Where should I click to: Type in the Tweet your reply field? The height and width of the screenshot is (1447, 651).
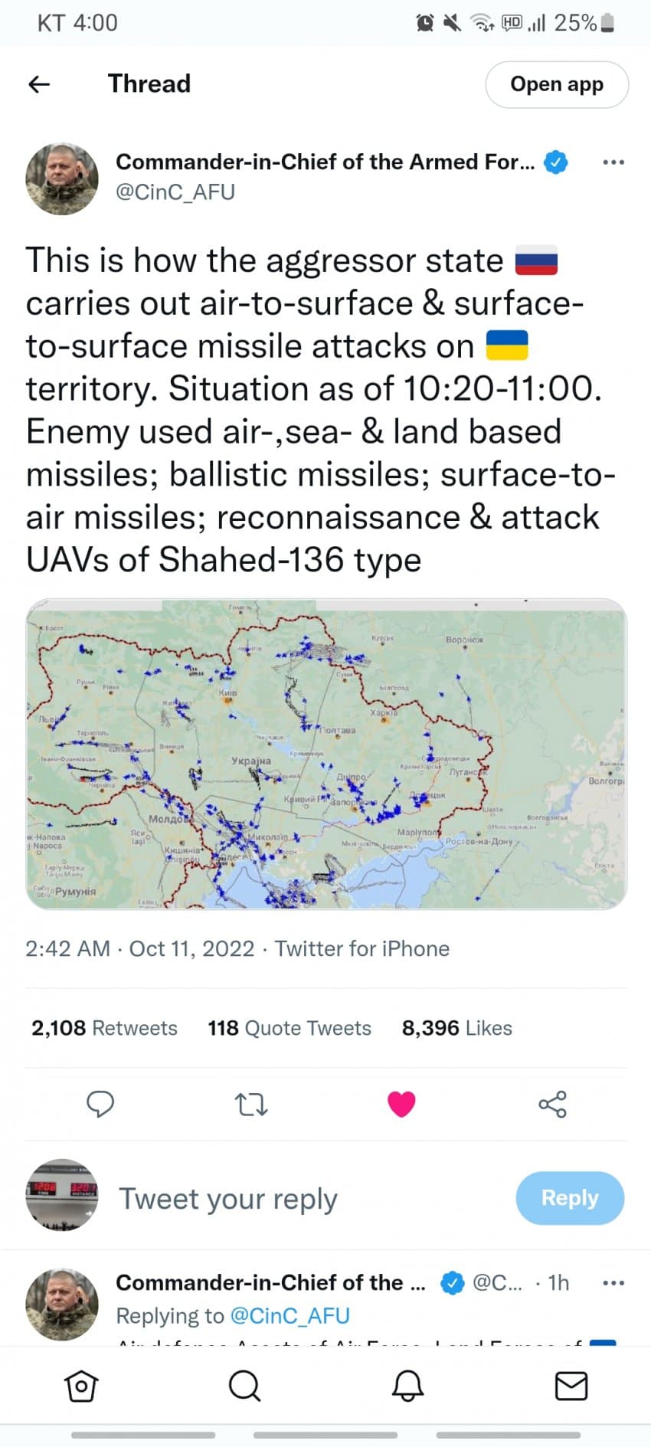pyautogui.click(x=306, y=1199)
